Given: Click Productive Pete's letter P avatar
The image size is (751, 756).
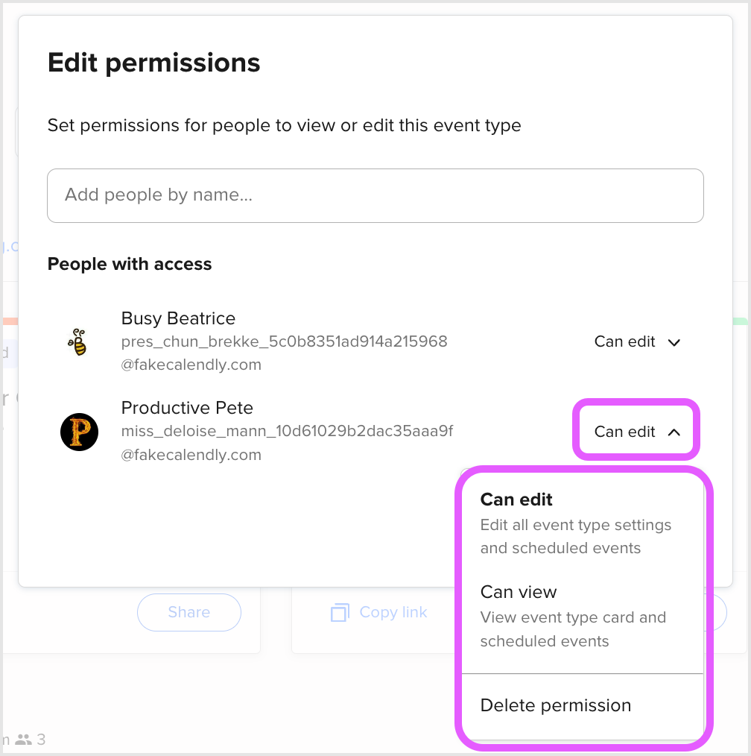Looking at the screenshot, I should (79, 432).
